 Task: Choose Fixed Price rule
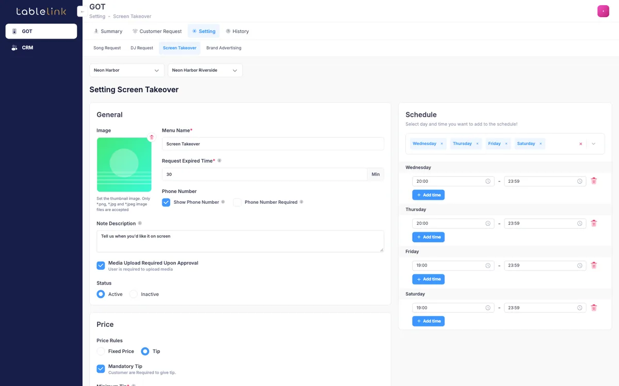101,351
